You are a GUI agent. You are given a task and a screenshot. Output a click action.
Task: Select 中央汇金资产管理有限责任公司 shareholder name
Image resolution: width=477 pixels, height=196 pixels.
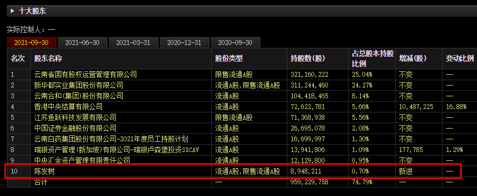click(x=82, y=160)
